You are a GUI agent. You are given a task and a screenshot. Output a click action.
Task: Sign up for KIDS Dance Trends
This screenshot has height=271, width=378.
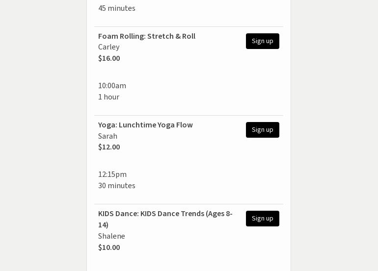(x=262, y=219)
